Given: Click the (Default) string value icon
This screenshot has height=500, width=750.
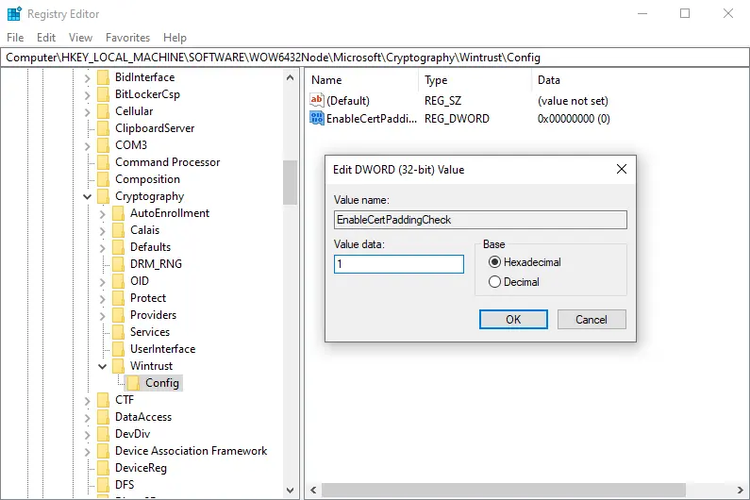Looking at the screenshot, I should click(x=317, y=100).
